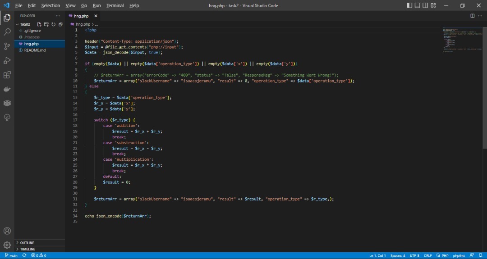487x259 pixels.
Task: Toggle the bottom panel visibility
Action: coord(418,5)
